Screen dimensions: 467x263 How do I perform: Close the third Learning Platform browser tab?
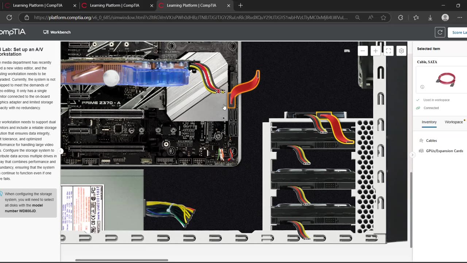point(229,5)
